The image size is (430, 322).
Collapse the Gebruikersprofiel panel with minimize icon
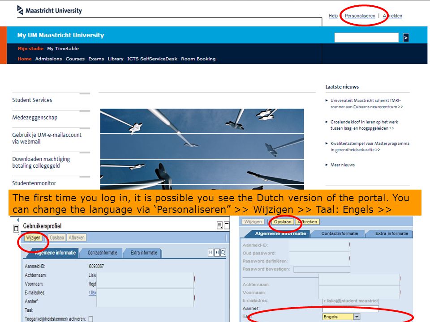[x=227, y=225]
